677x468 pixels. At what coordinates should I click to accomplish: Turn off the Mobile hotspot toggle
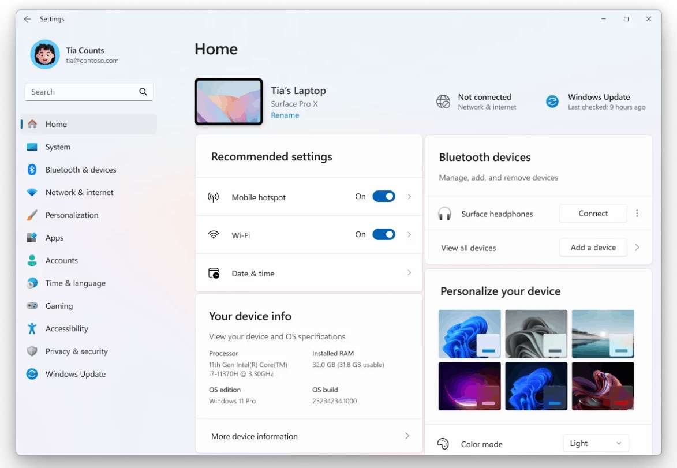pyautogui.click(x=383, y=197)
